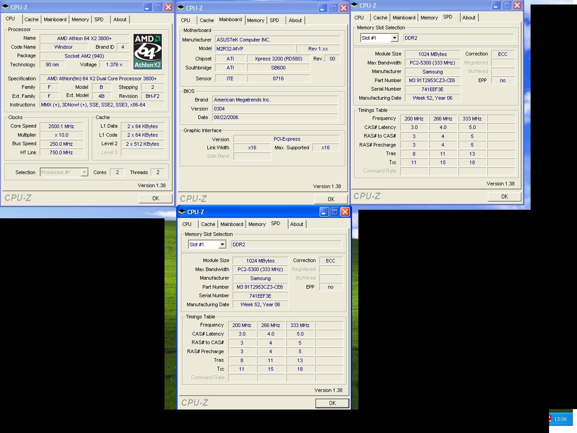Open the Slot #1 dropdown in the lower SPD window

point(222,244)
